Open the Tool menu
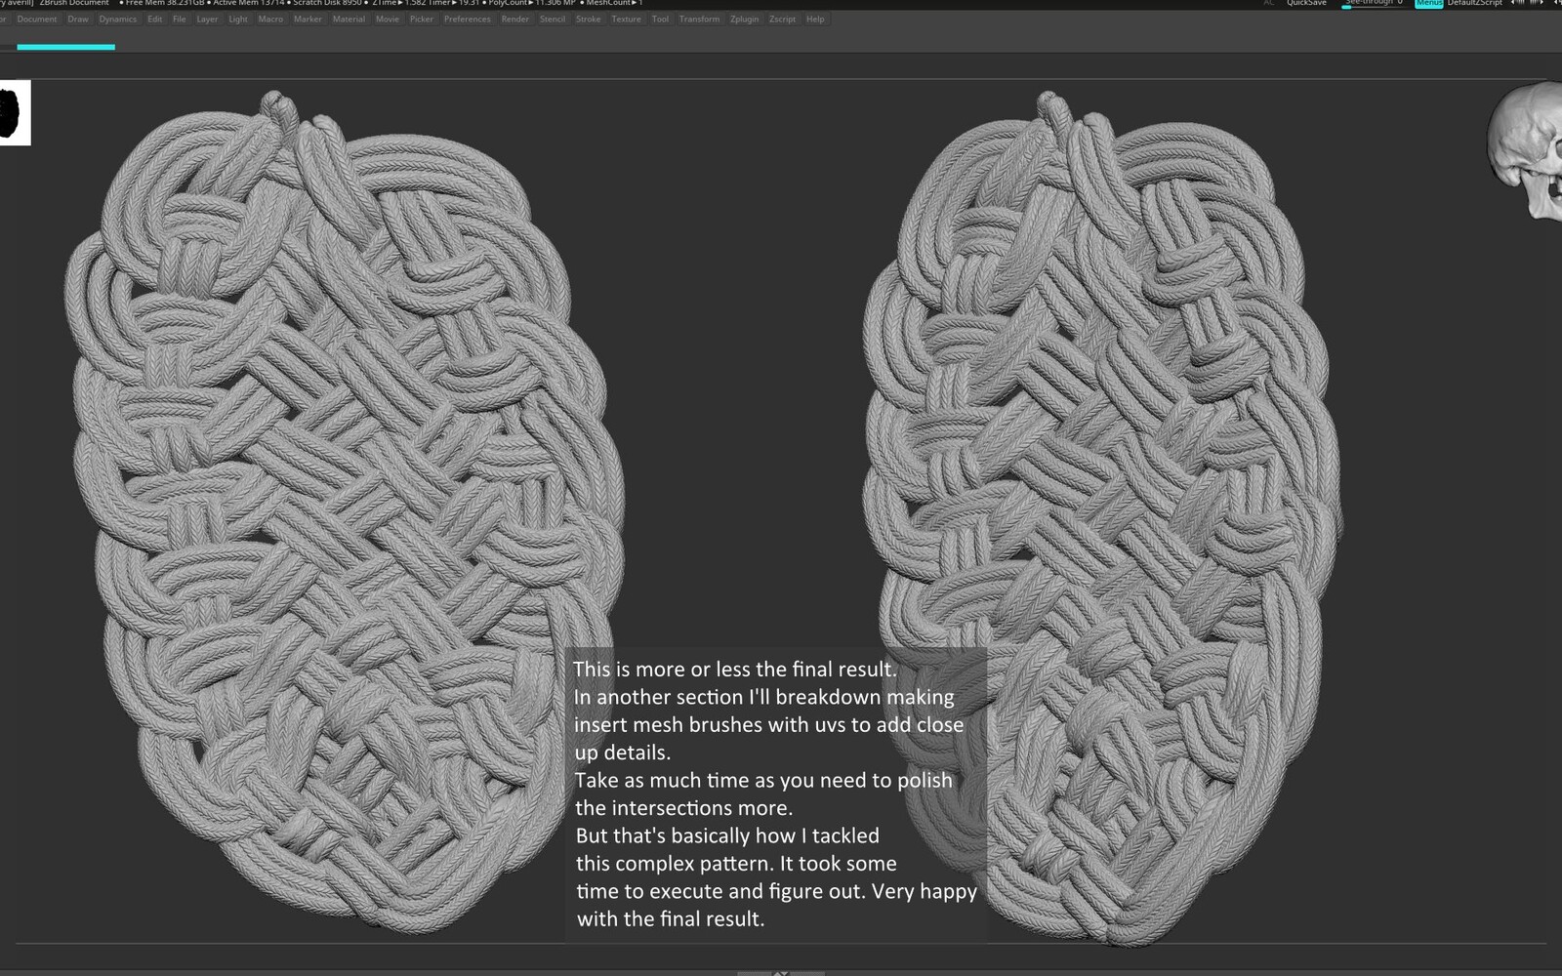This screenshot has height=976, width=1562. (x=661, y=20)
